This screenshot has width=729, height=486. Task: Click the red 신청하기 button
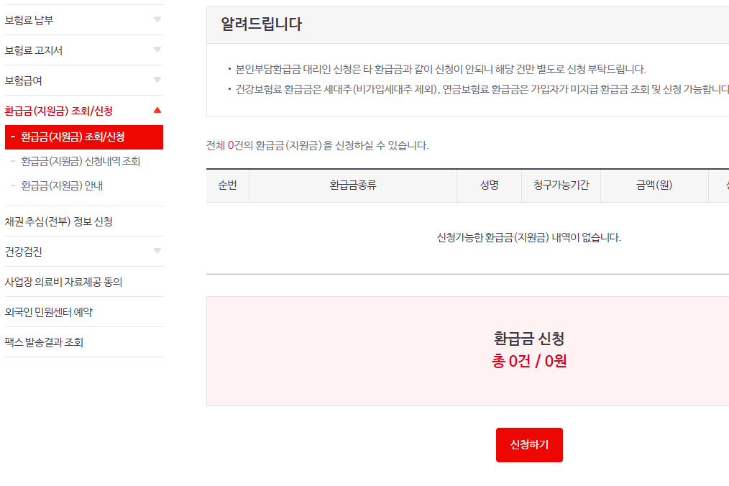point(529,444)
